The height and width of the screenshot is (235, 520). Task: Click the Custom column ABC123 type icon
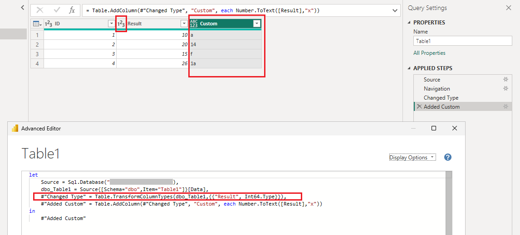[x=194, y=24]
